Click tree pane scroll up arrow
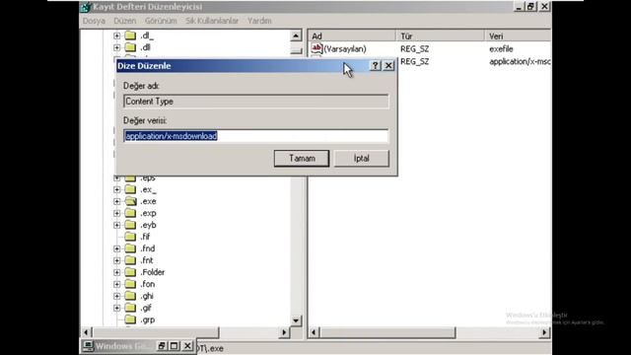631x355 pixels. pyautogui.click(x=296, y=35)
